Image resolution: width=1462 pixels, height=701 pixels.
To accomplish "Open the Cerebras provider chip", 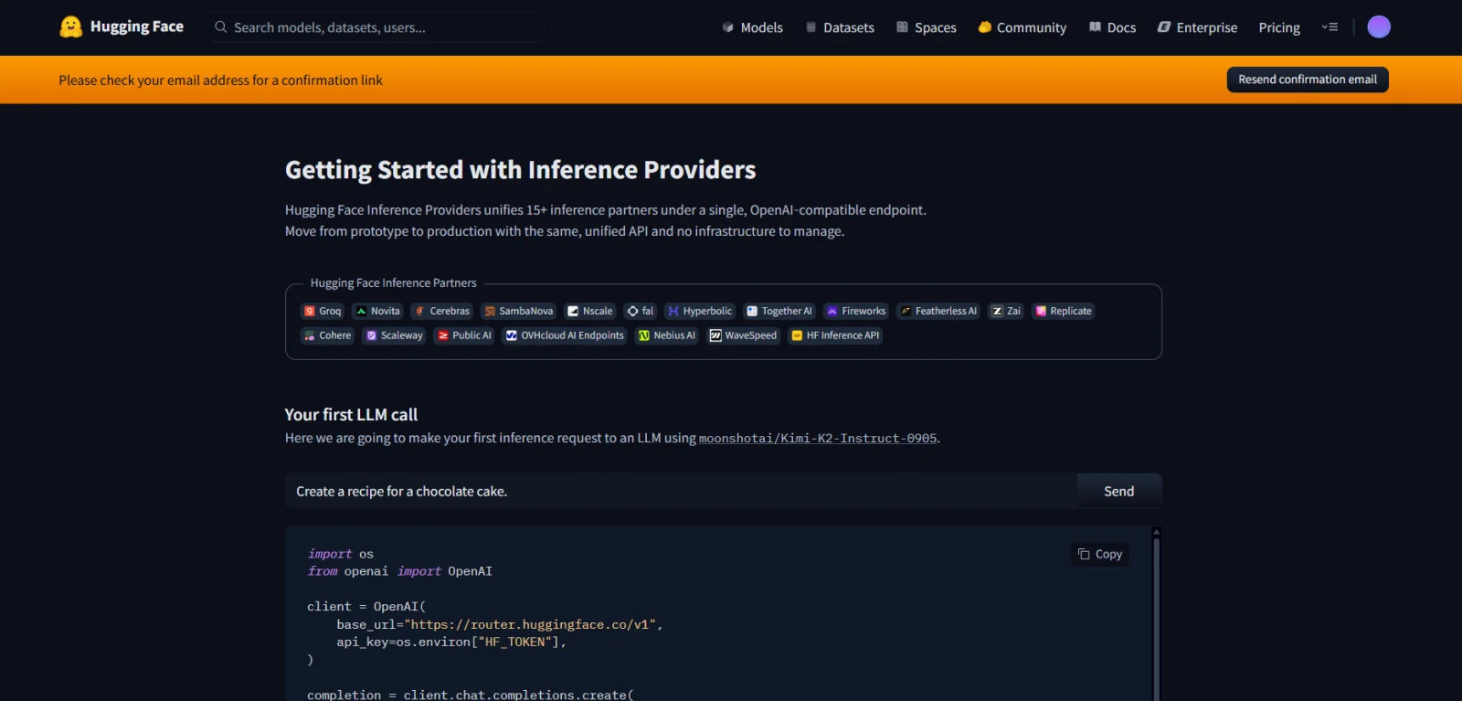I will 442,311.
